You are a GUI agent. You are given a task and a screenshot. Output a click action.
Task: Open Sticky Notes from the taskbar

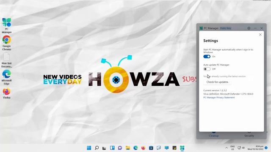174,148
